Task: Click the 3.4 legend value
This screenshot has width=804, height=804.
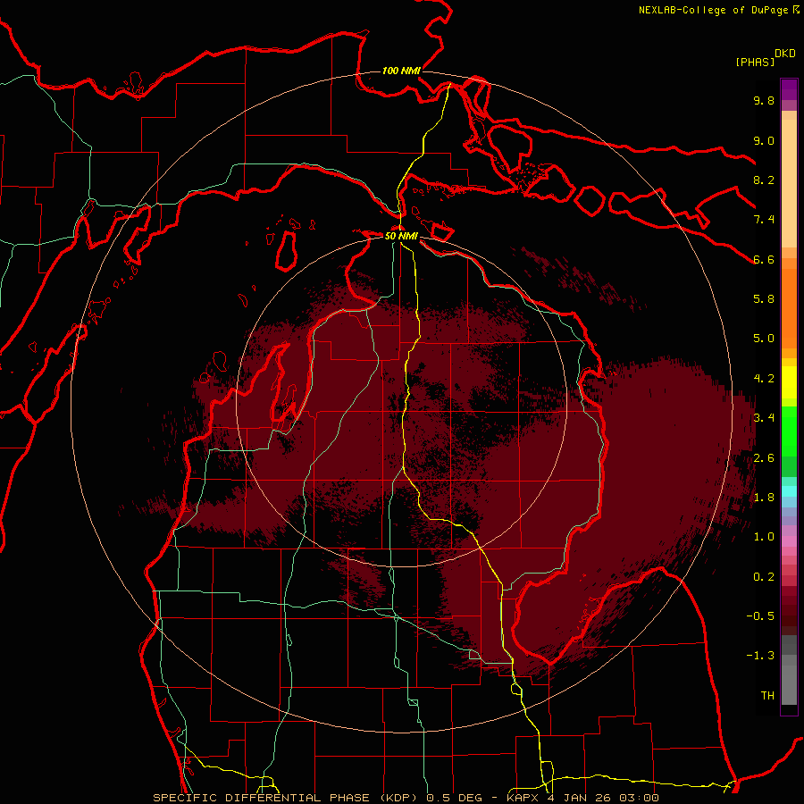Action: (764, 417)
